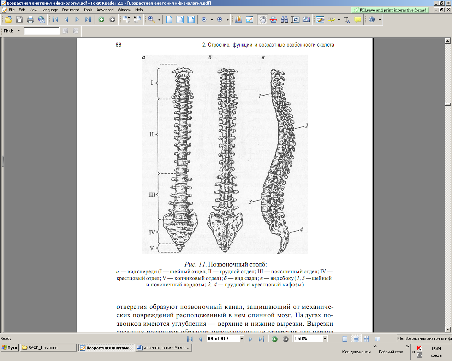452x361 pixels.
Task: Open the 89 of 417 page dropdown
Action: click(242, 339)
